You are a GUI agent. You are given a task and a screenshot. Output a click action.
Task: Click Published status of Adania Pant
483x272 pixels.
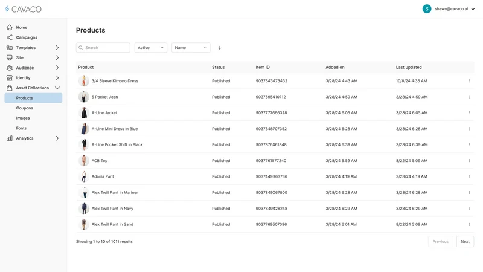221,176
